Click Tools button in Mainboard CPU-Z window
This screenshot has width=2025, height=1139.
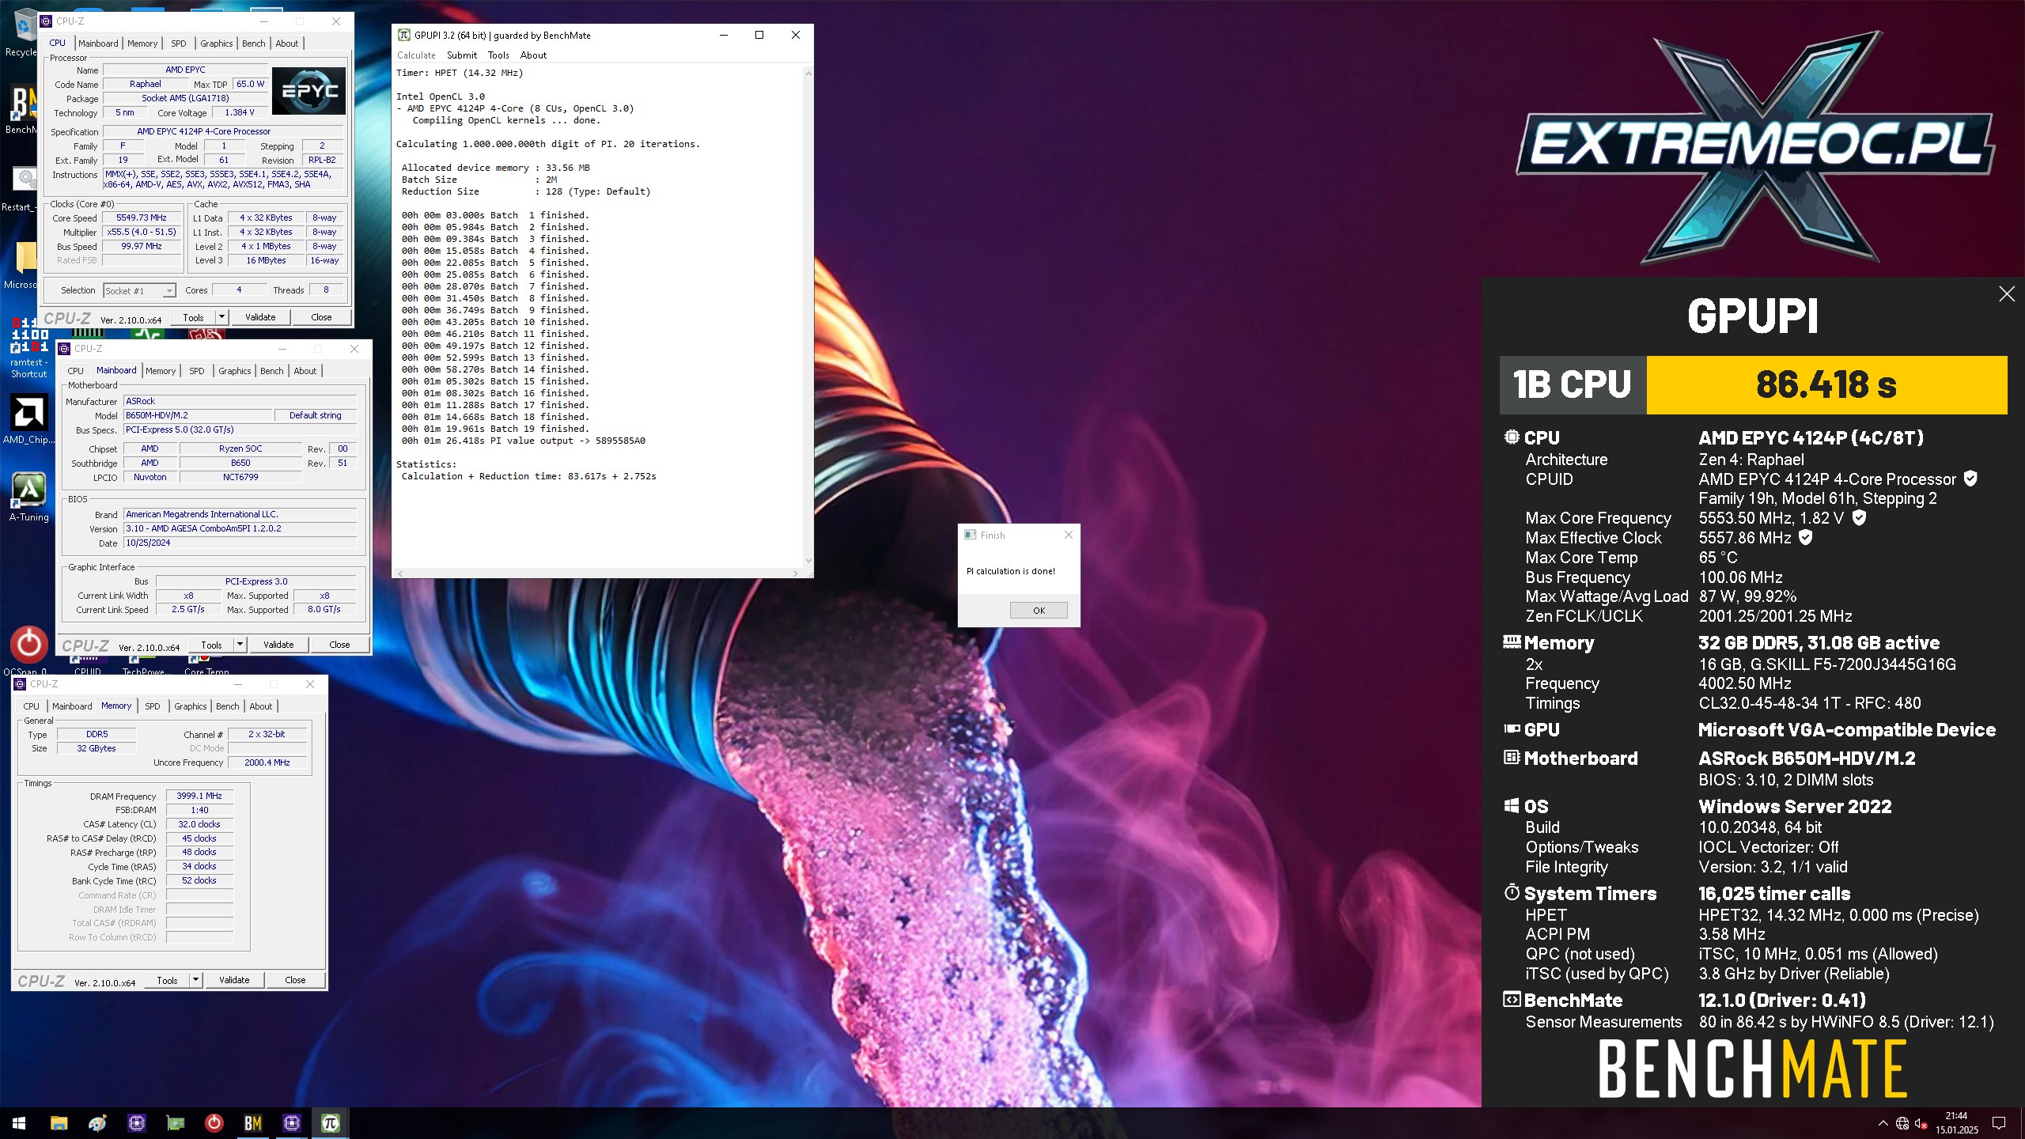point(211,645)
